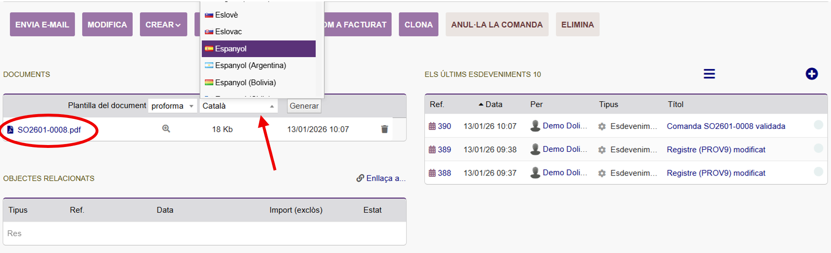Sort events by the Data column header
The width and height of the screenshot is (831, 253).
click(493, 105)
